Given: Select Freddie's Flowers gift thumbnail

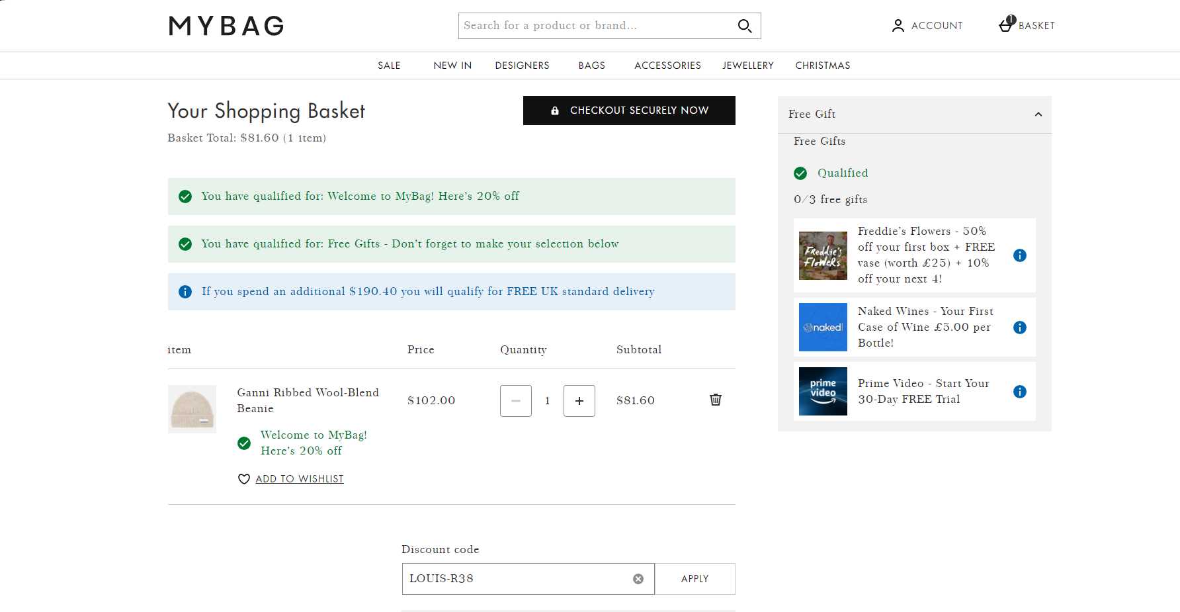Looking at the screenshot, I should 823,255.
